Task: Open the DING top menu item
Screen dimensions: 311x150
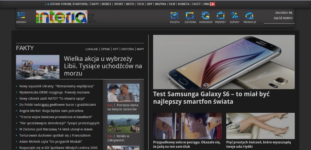Action: 207,4
